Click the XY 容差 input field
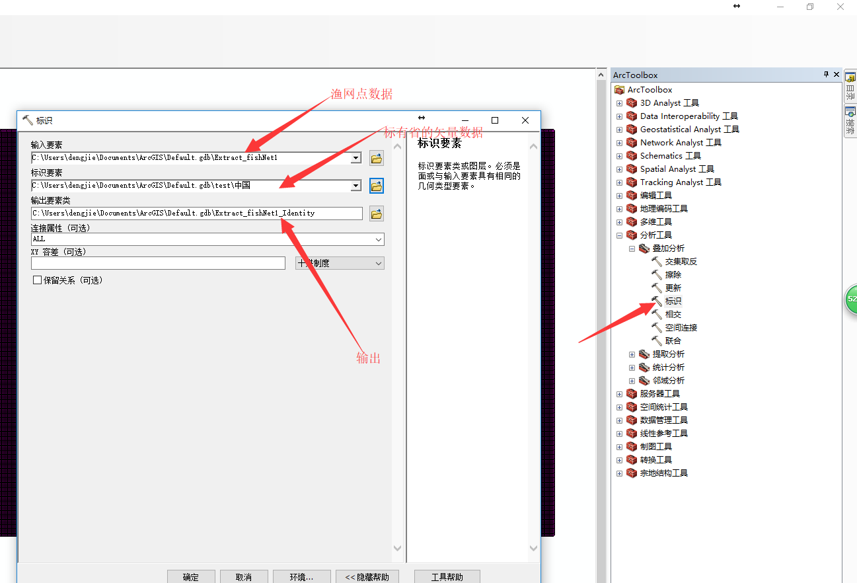 (x=158, y=263)
